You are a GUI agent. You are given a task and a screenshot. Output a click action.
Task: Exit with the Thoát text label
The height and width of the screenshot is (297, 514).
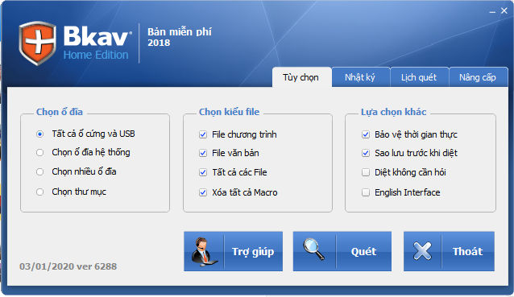467,251
